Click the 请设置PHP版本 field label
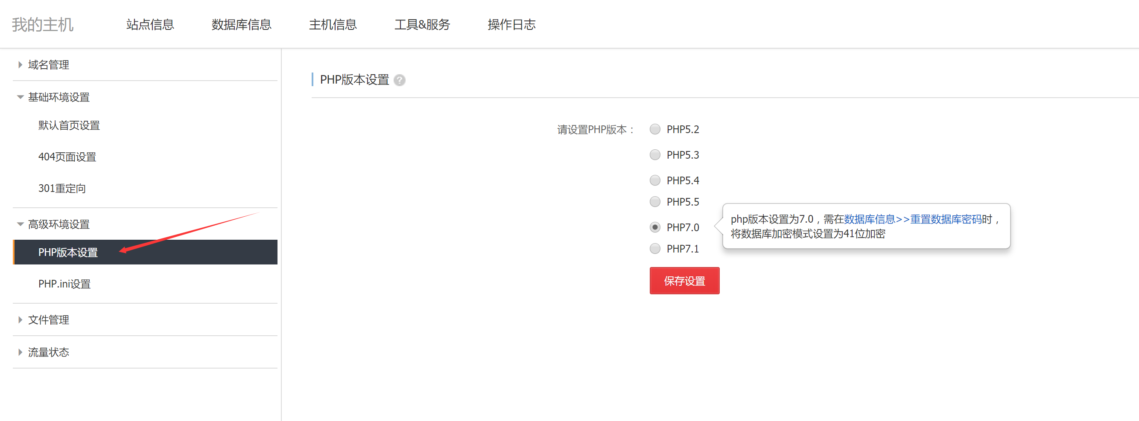This screenshot has width=1139, height=421. coord(596,129)
